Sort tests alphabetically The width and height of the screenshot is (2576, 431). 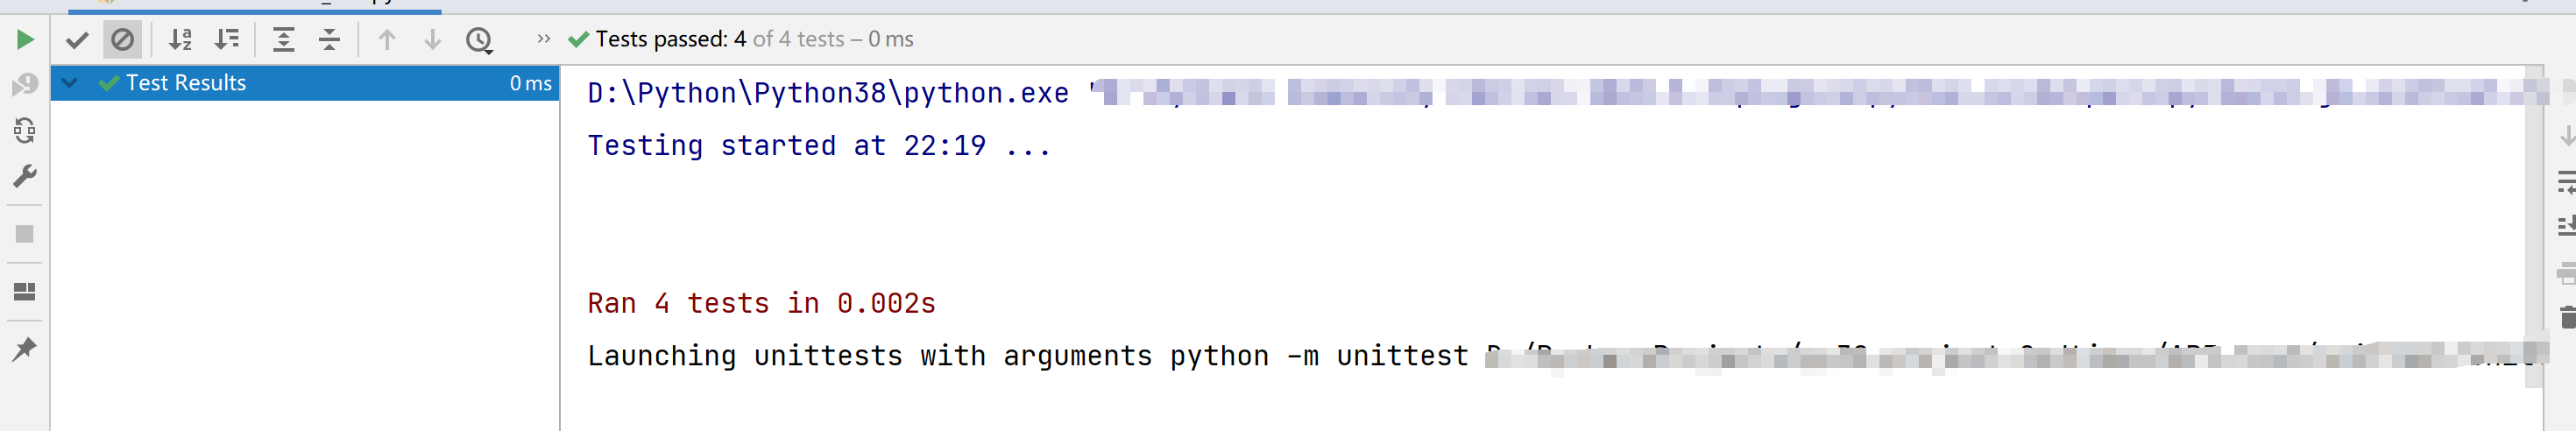(180, 40)
